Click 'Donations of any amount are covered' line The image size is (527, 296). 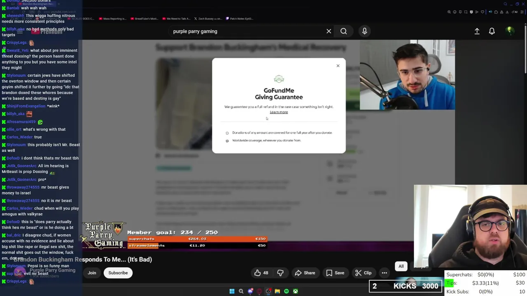(282, 133)
